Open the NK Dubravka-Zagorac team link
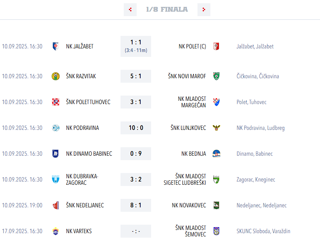320x238 pixels. pos(82,180)
